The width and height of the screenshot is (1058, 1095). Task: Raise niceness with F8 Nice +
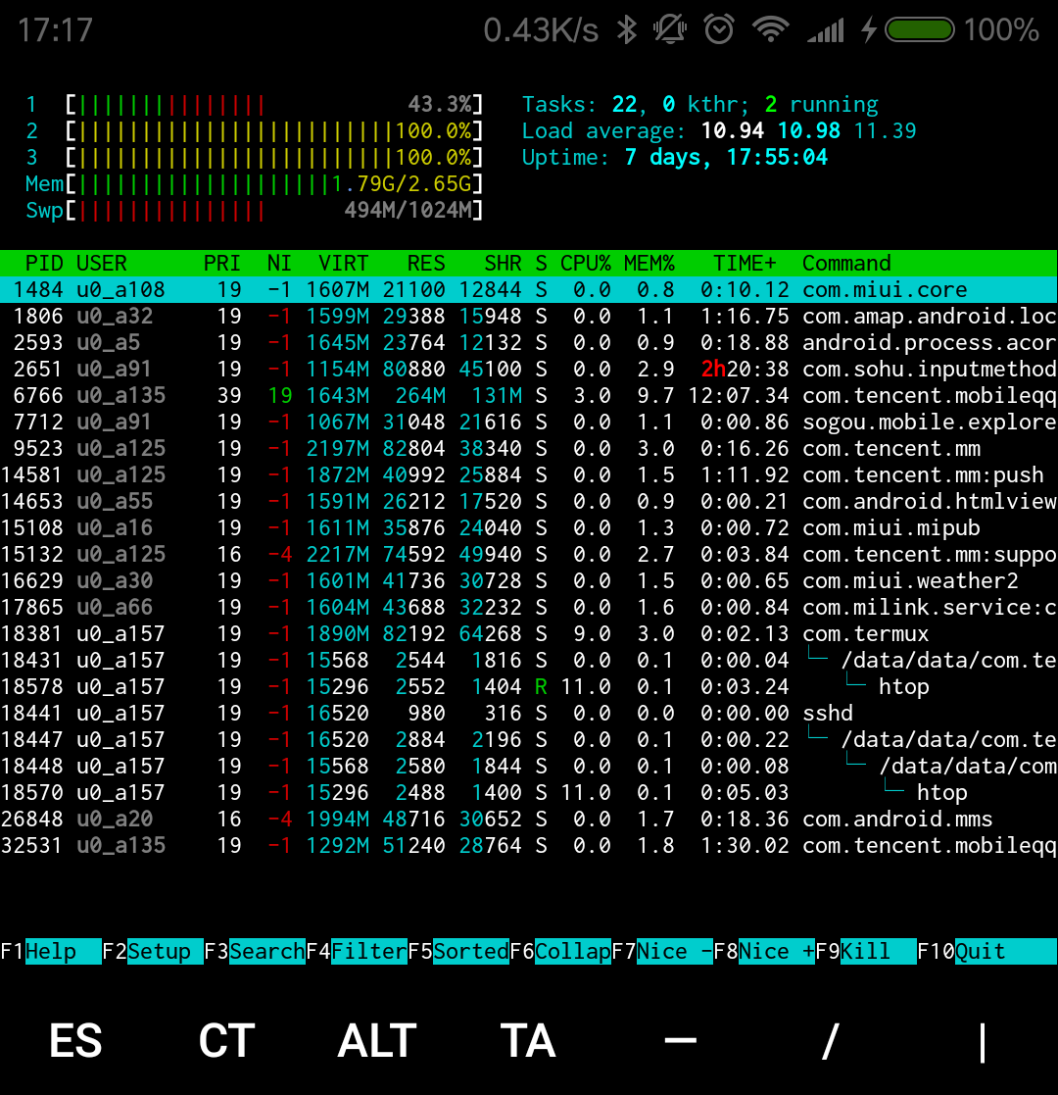coord(764,951)
